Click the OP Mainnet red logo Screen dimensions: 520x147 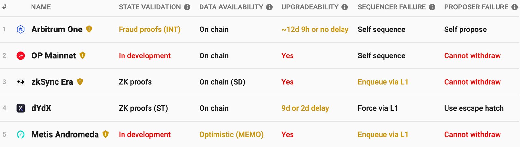(21, 56)
